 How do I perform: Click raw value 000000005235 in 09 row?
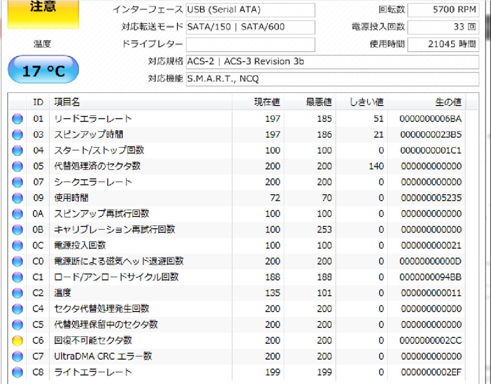point(431,198)
